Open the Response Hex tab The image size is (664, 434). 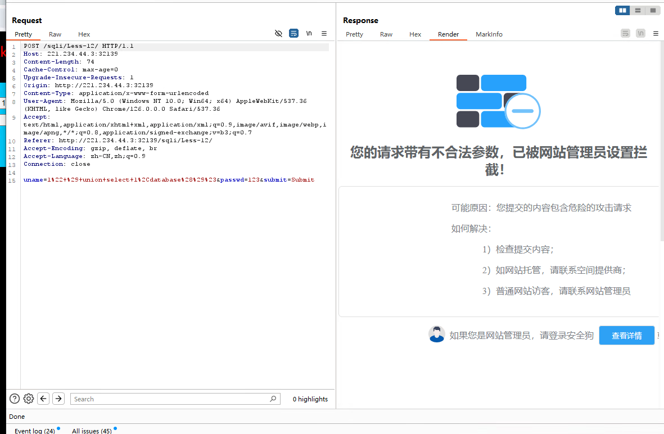pyautogui.click(x=415, y=34)
